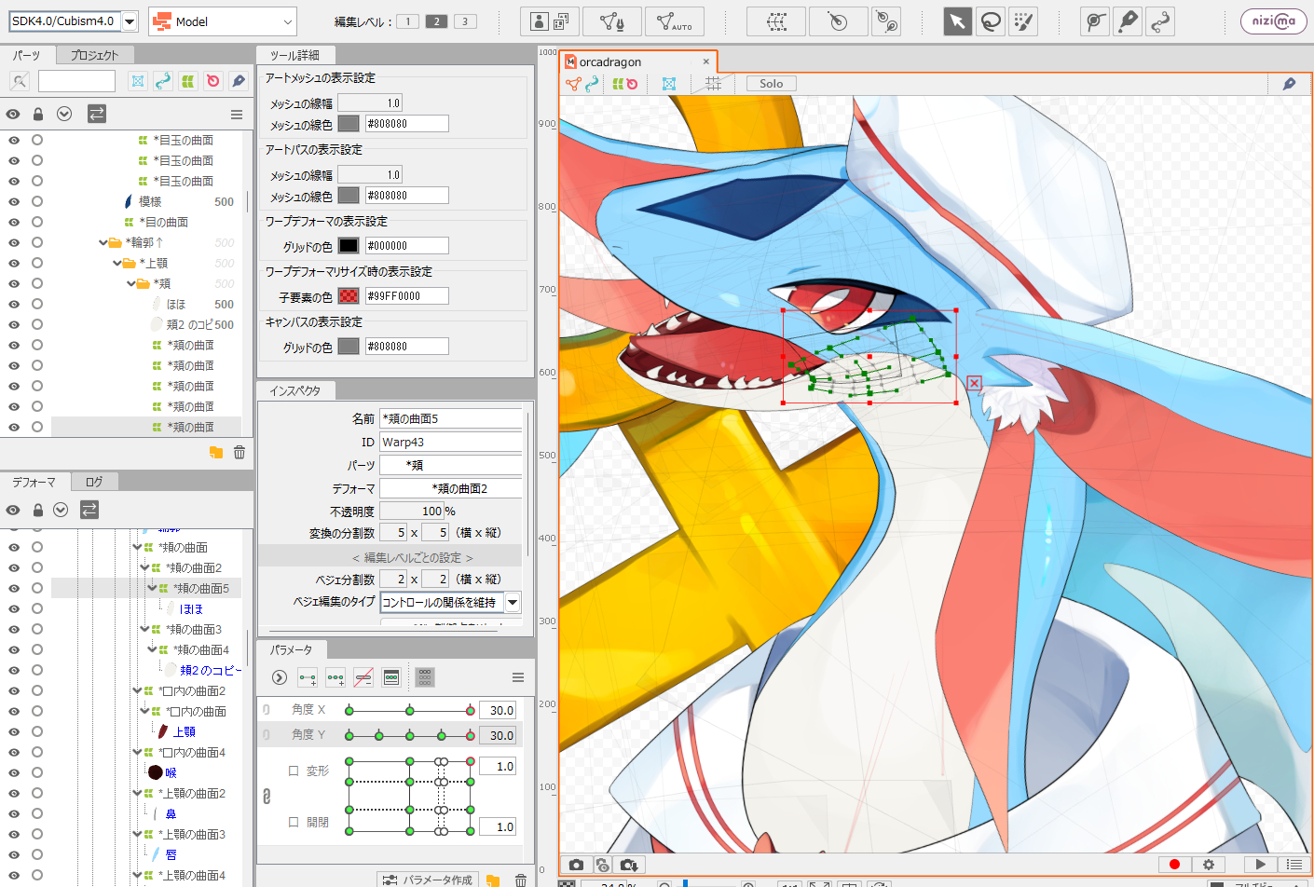Toggle visibility of 頬2 のコピー in Parts panel
This screenshot has height=887, width=1314.
(x=14, y=324)
